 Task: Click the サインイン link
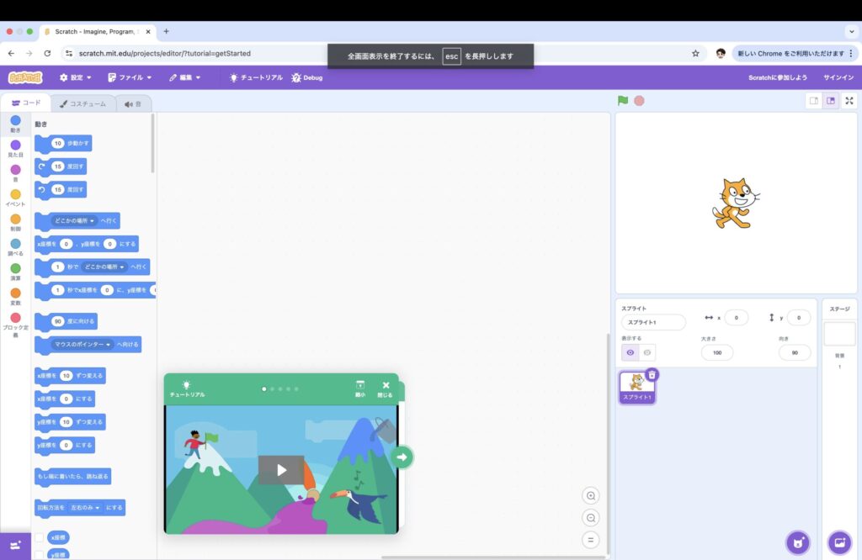click(838, 77)
